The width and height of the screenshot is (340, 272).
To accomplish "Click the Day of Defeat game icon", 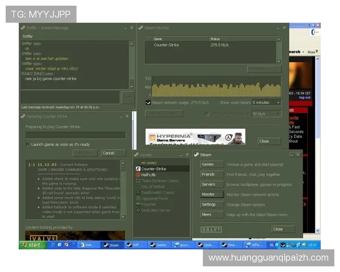I will 138,186.
